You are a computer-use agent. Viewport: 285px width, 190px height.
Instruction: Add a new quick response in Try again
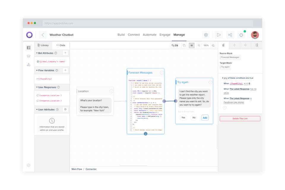click(x=205, y=118)
